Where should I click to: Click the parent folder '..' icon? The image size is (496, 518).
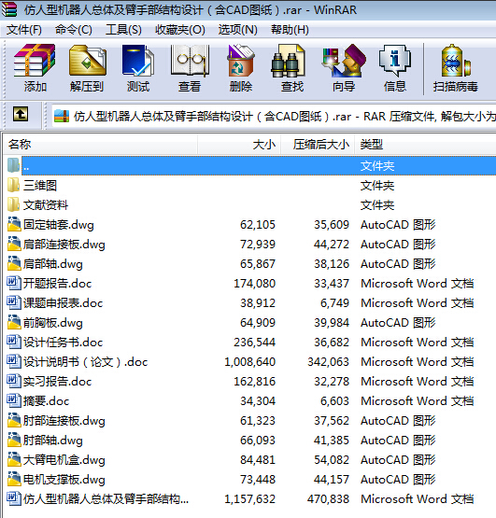[14, 165]
